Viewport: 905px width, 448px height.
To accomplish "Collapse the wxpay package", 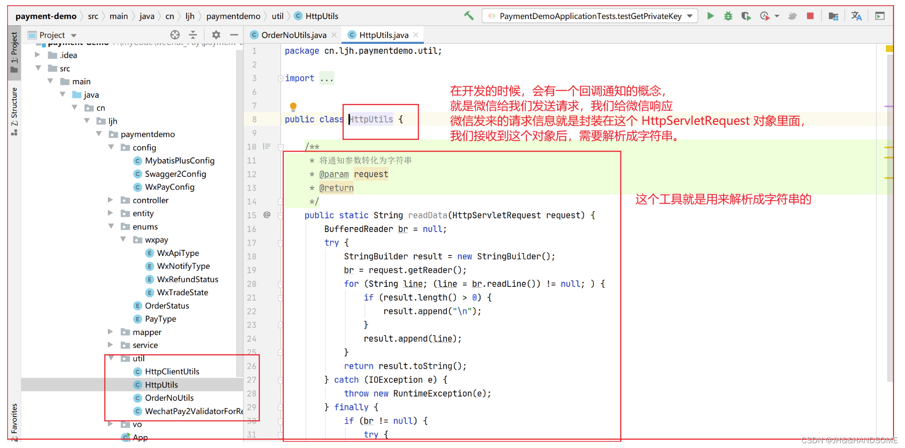I will coord(123,239).
